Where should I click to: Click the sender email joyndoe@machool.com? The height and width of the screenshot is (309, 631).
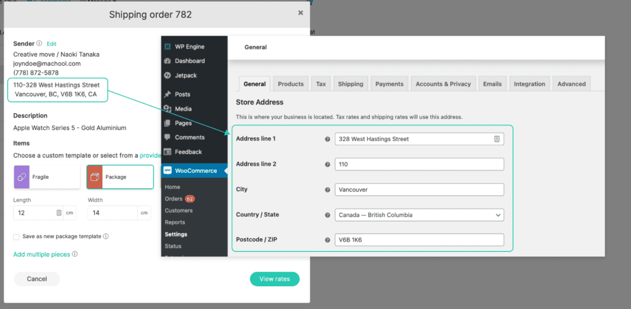(x=47, y=63)
